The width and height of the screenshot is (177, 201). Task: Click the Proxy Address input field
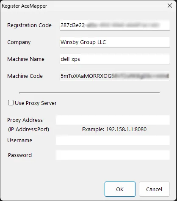click(x=113, y=120)
